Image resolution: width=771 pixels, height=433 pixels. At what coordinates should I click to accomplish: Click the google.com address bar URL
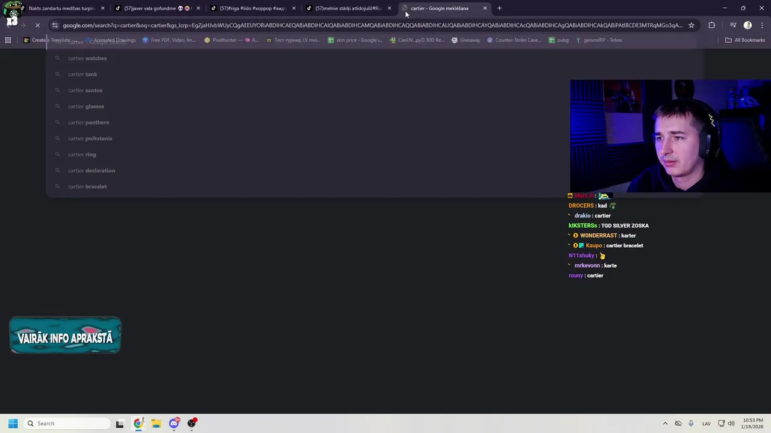[372, 25]
